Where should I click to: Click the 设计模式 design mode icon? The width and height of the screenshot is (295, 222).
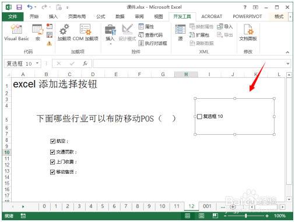pos(127,33)
